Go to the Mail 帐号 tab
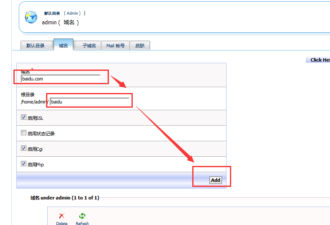The height and width of the screenshot is (225, 330). pos(115,46)
